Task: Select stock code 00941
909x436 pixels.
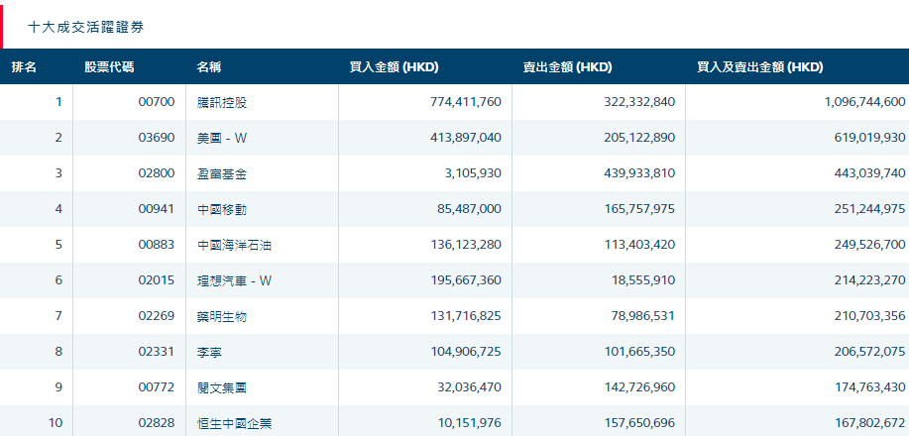Action: pyautogui.click(x=157, y=209)
